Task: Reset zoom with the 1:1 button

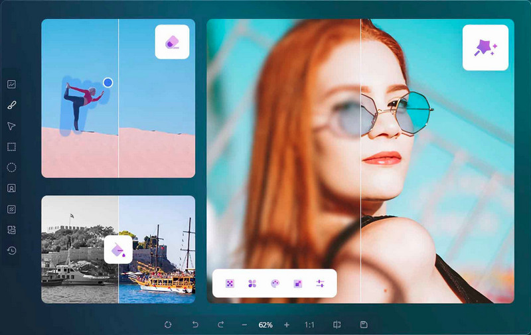Action: click(x=309, y=324)
